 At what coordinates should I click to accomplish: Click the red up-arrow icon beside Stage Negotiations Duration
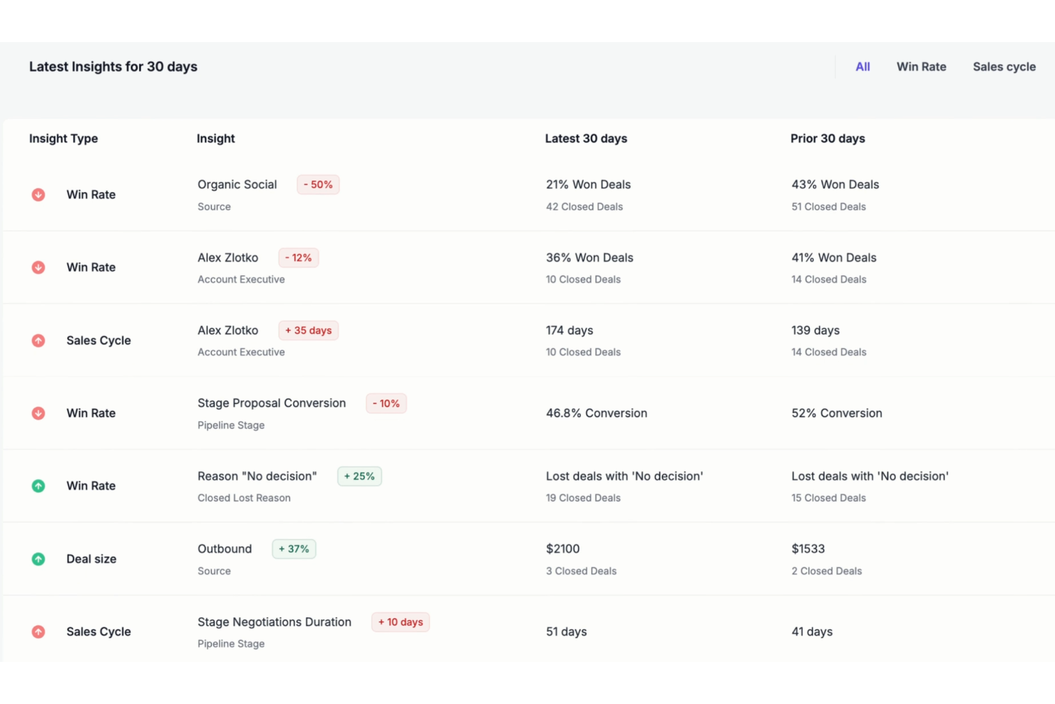[x=38, y=631]
